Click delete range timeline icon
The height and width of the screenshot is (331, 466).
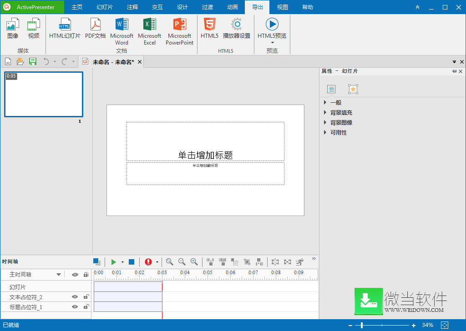235,262
